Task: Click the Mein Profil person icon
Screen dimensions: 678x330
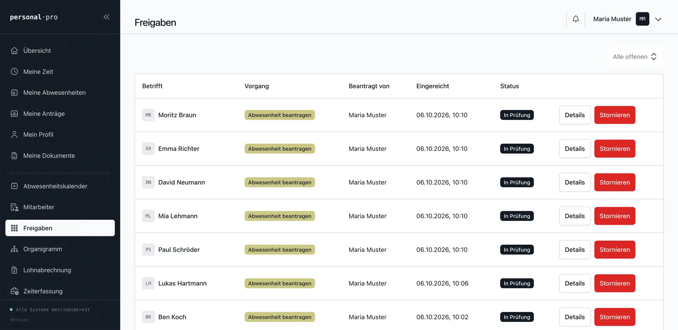Action: point(14,134)
